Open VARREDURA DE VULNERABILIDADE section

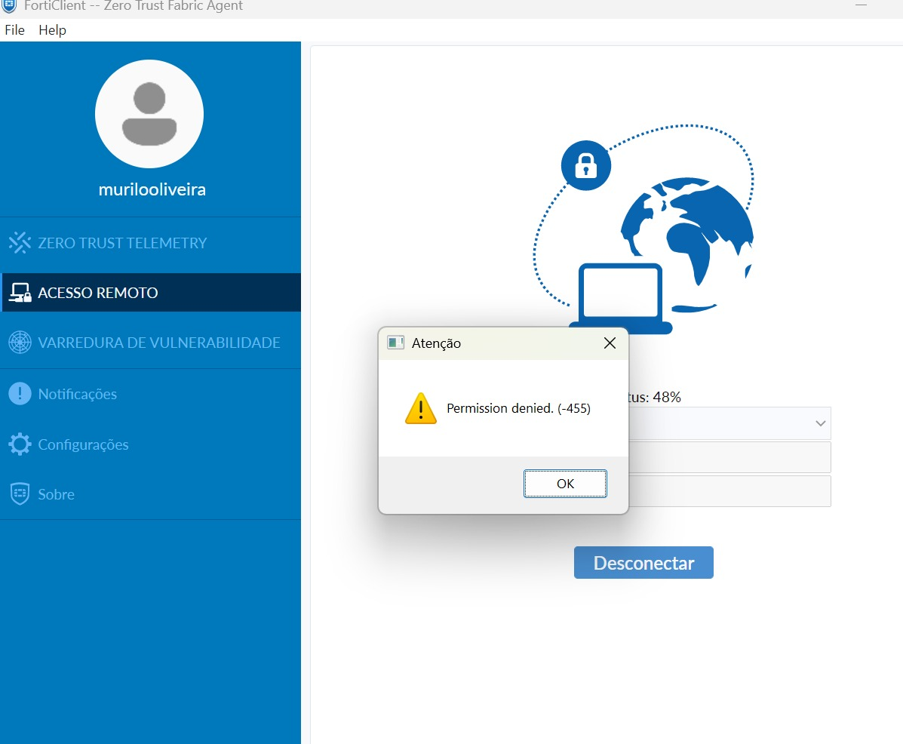pos(150,342)
